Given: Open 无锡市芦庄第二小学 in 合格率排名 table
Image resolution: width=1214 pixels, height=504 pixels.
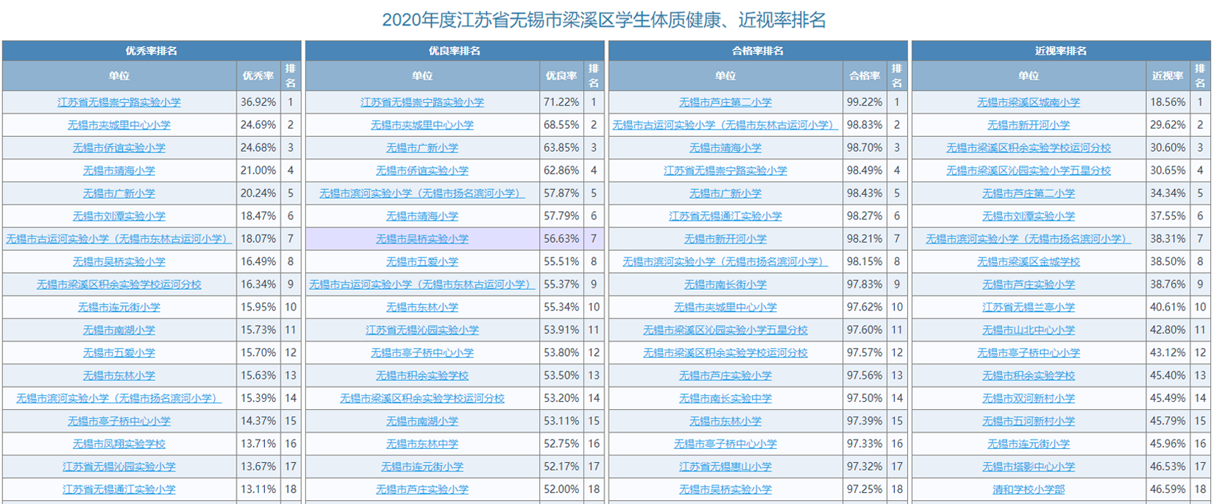Looking at the screenshot, I should click(x=725, y=102).
